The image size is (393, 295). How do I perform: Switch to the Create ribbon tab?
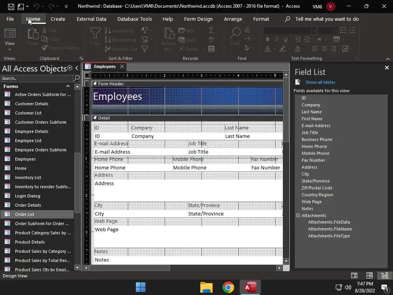point(58,19)
